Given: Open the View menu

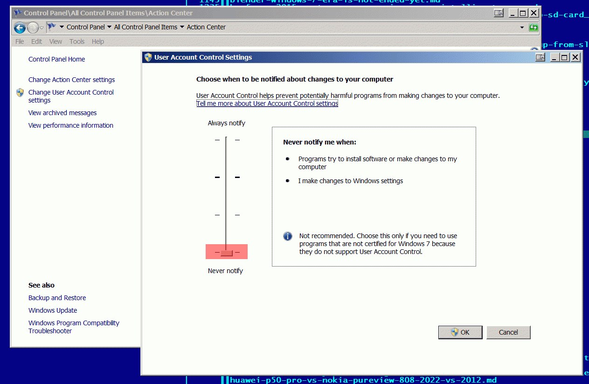Looking at the screenshot, I should (55, 41).
